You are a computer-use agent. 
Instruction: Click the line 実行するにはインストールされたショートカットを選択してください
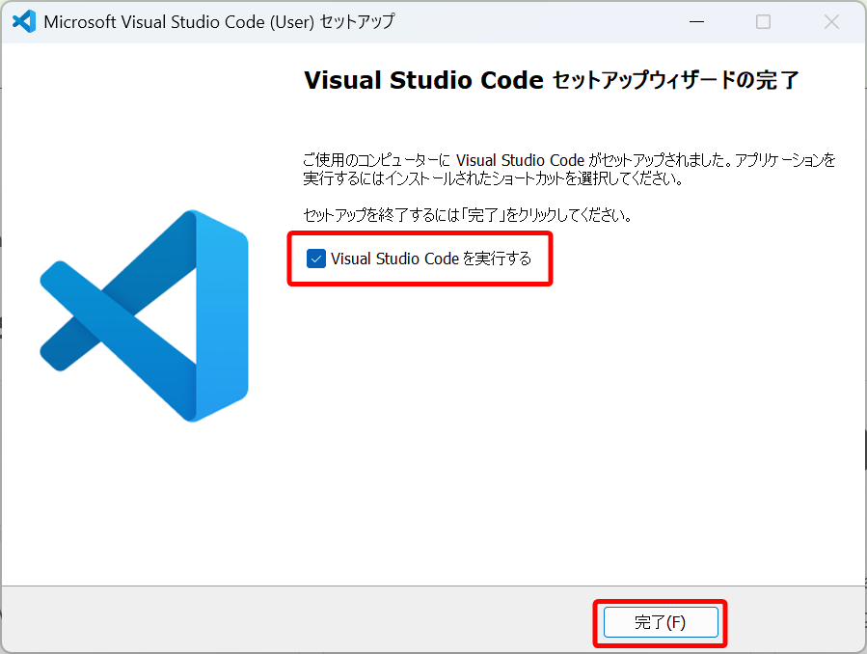(x=493, y=178)
